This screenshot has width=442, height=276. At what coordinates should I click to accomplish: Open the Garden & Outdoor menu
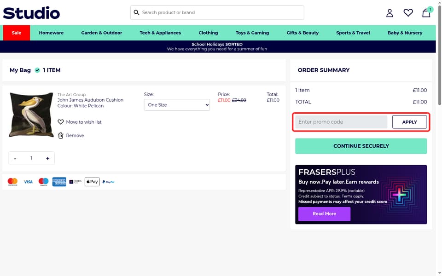pyautogui.click(x=101, y=33)
